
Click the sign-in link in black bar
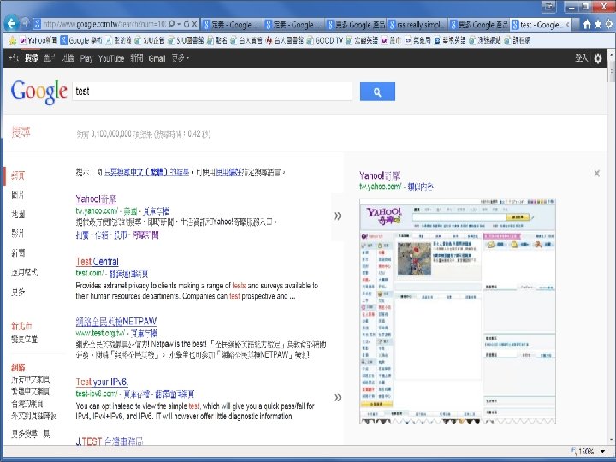[582, 58]
